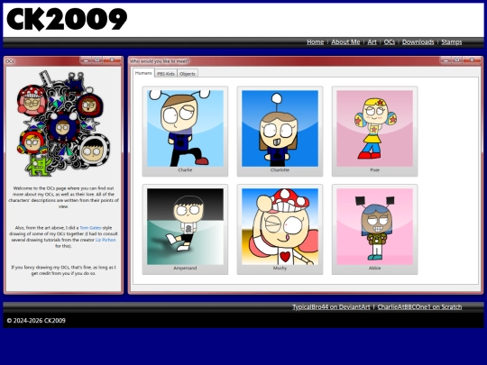
Task: Select the Ampersand character portrait
Action: pos(185,226)
